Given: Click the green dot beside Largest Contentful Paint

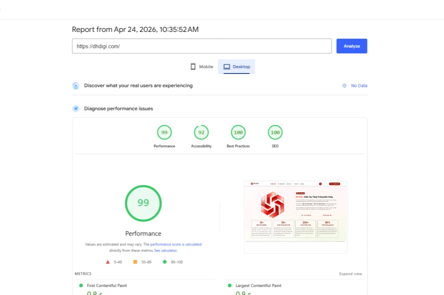Looking at the screenshot, I should 230,285.
